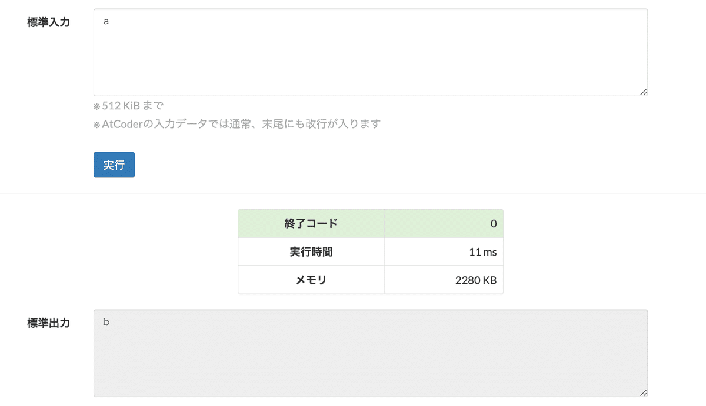Image resolution: width=706 pixels, height=406 pixels.
Task: Click the メモリ row label
Action: [x=311, y=280]
